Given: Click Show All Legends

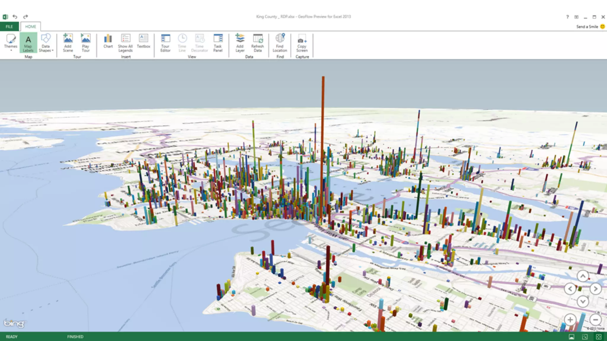Looking at the screenshot, I should point(125,42).
